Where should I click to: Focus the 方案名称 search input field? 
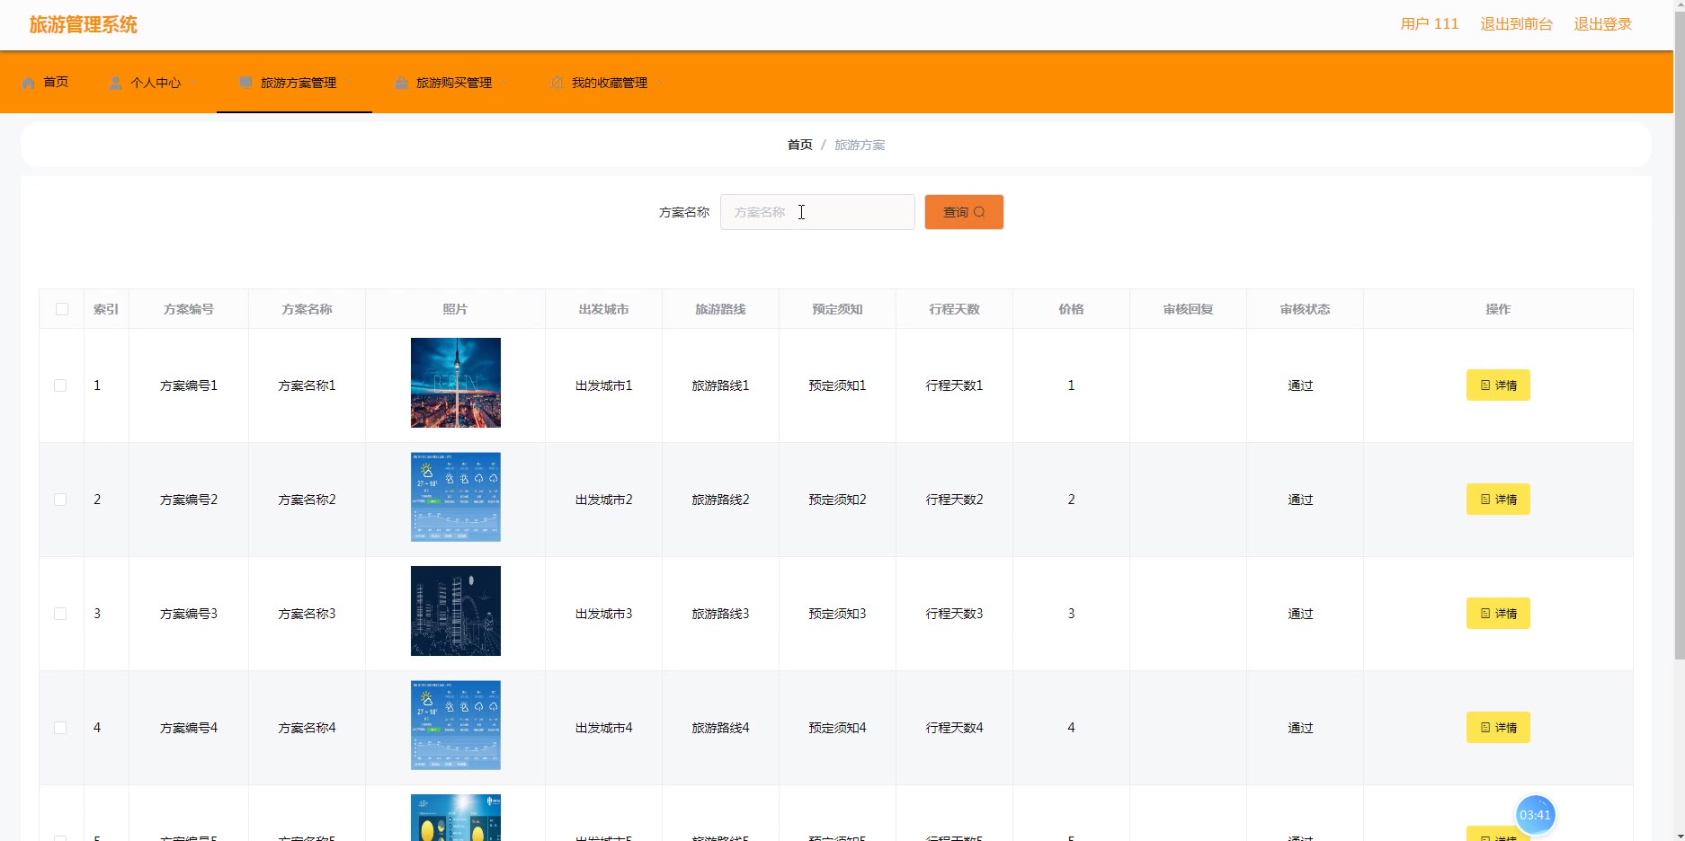point(817,212)
